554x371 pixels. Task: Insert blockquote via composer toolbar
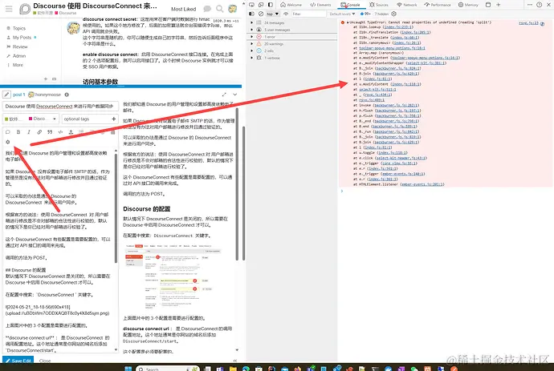(x=50, y=132)
